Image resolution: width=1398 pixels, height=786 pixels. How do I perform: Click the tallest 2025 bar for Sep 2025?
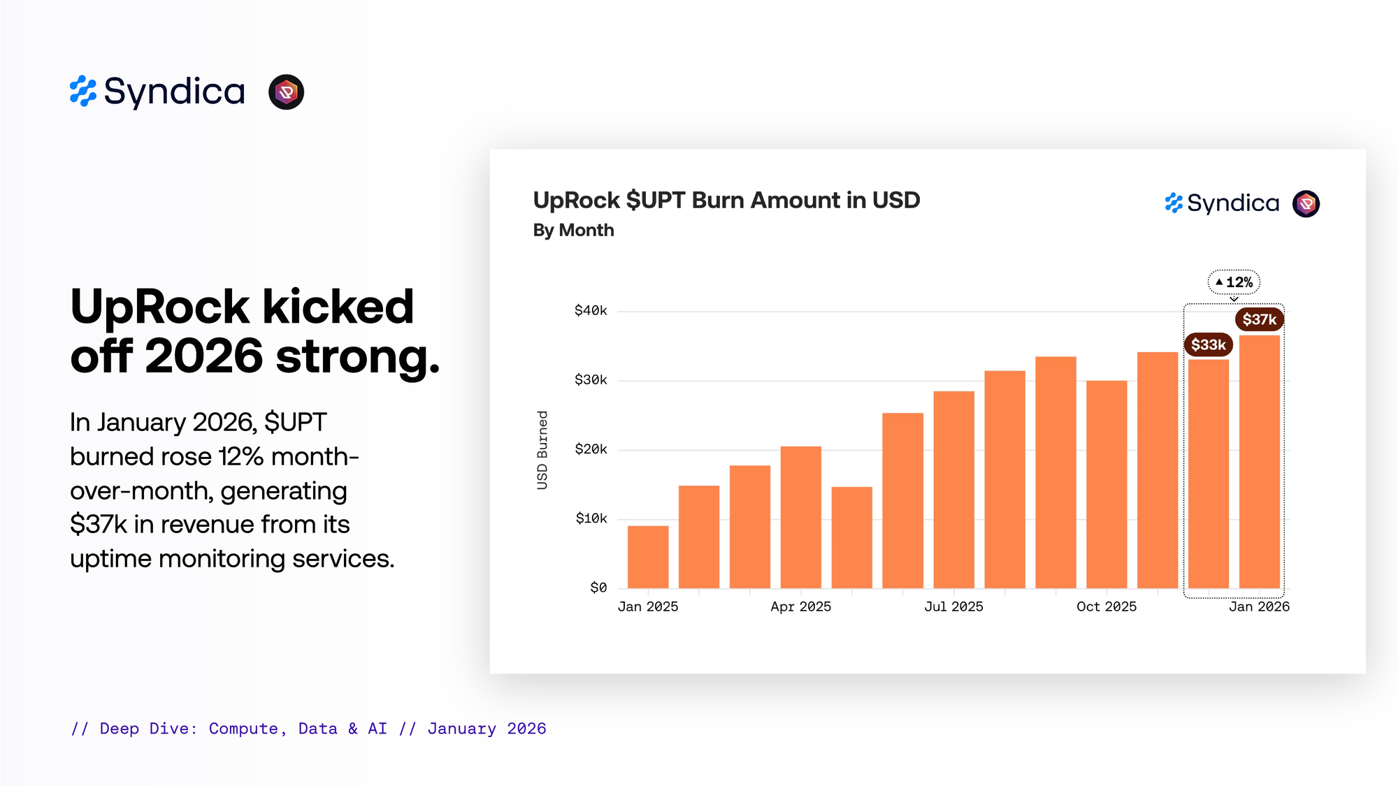(1055, 472)
